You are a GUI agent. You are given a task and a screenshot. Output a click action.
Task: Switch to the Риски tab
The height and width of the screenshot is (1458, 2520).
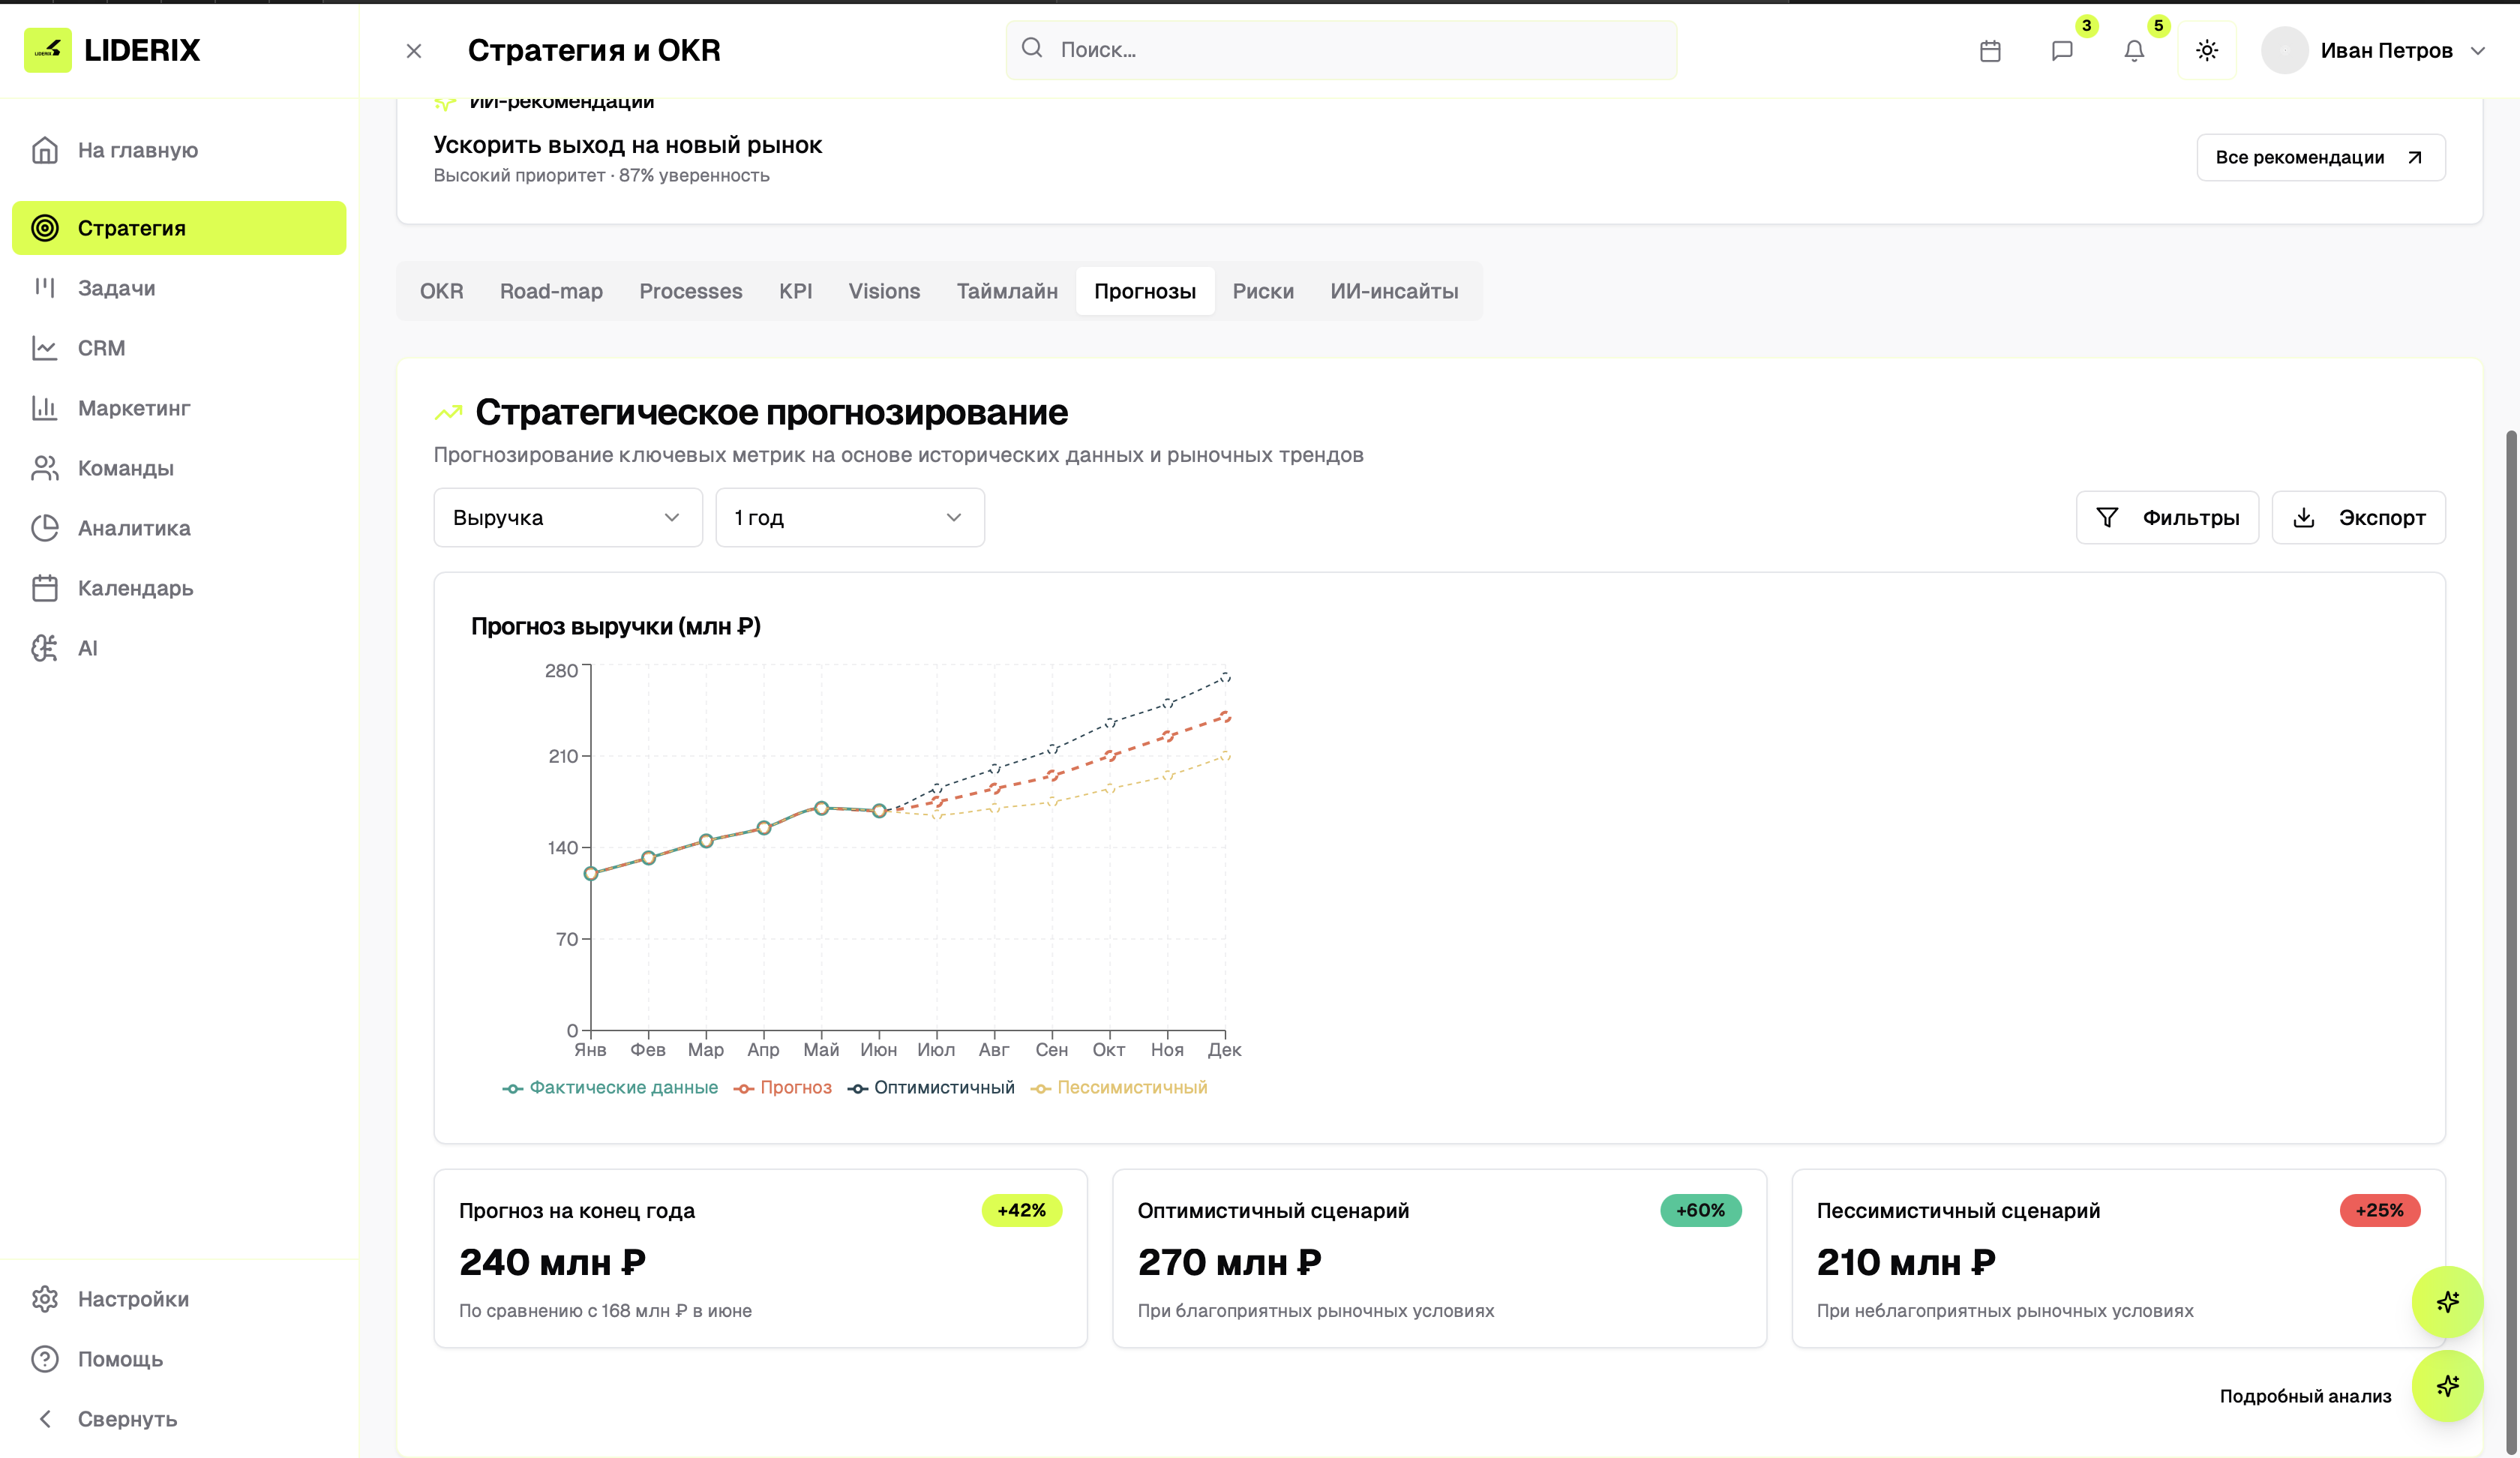coord(1263,291)
